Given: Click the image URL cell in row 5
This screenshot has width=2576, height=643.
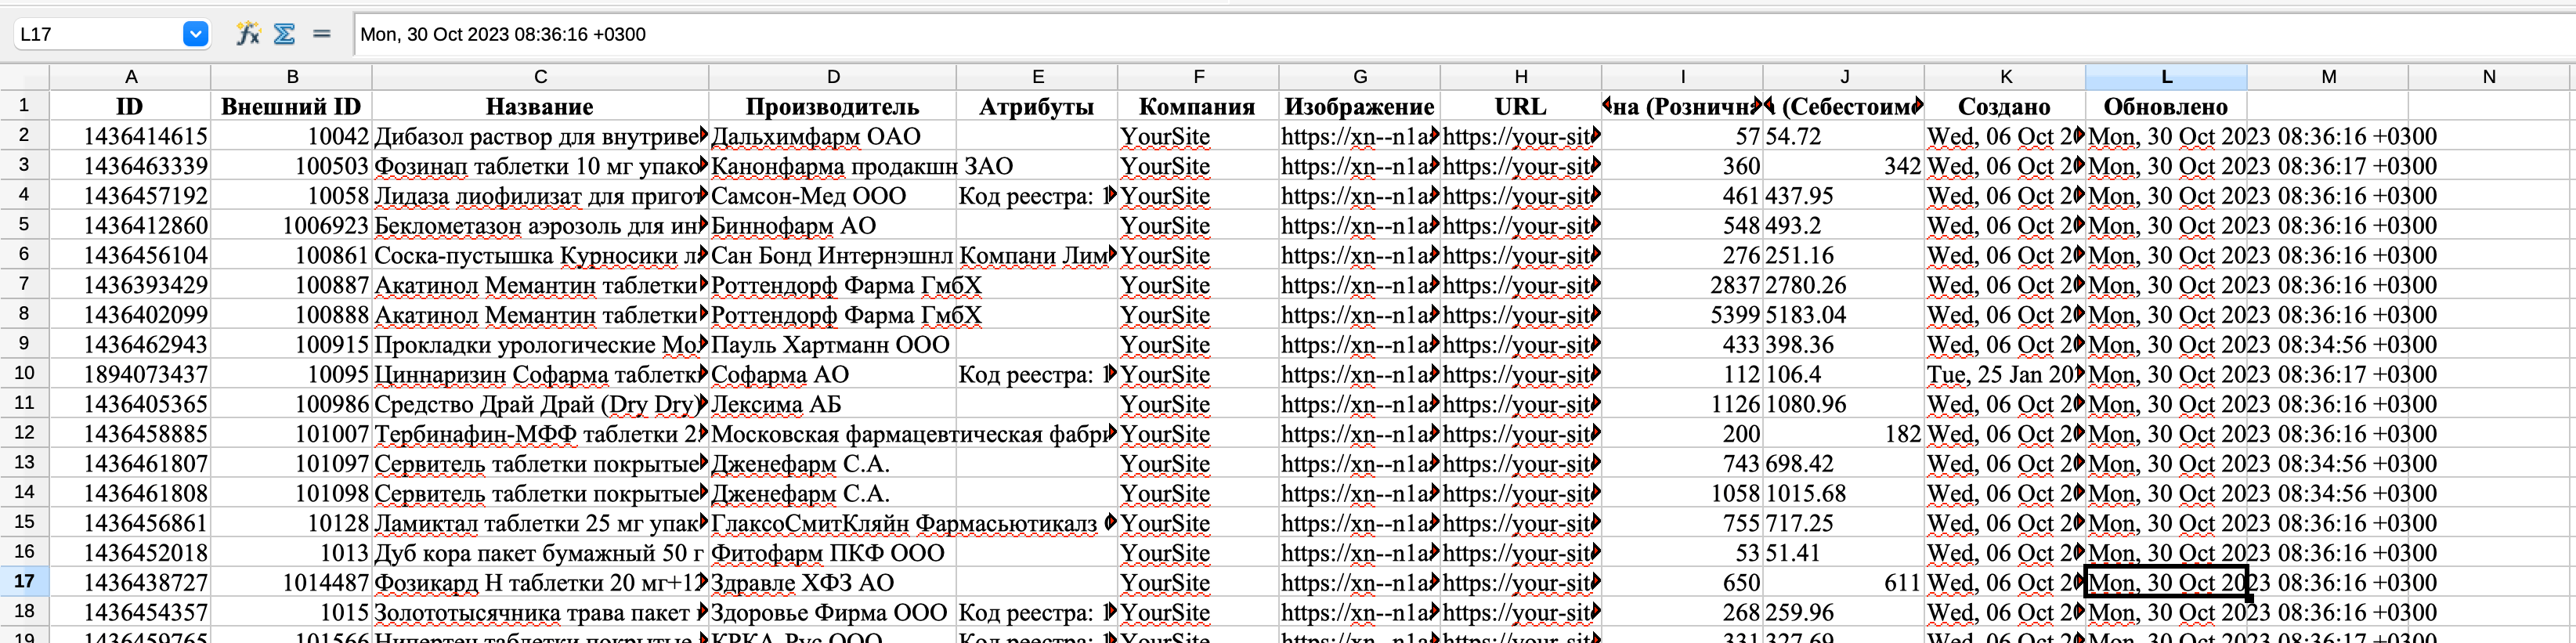Looking at the screenshot, I should [1359, 226].
